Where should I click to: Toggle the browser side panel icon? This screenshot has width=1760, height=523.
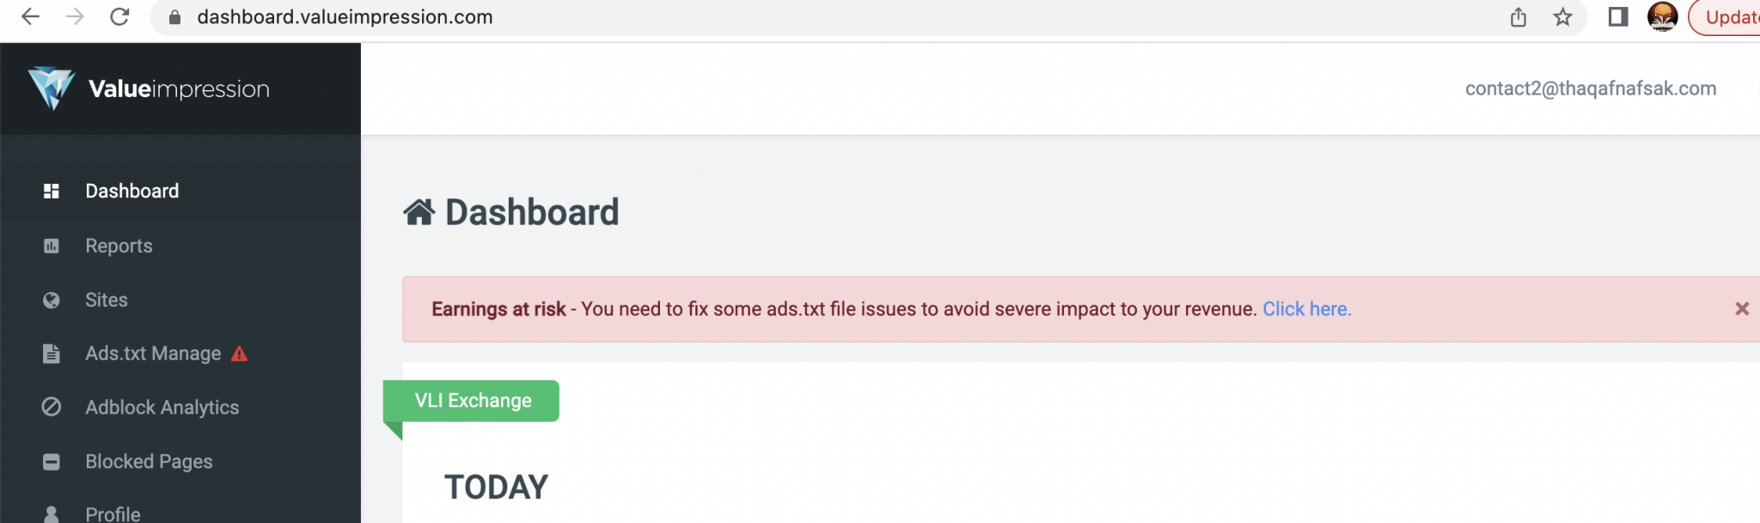pos(1618,17)
